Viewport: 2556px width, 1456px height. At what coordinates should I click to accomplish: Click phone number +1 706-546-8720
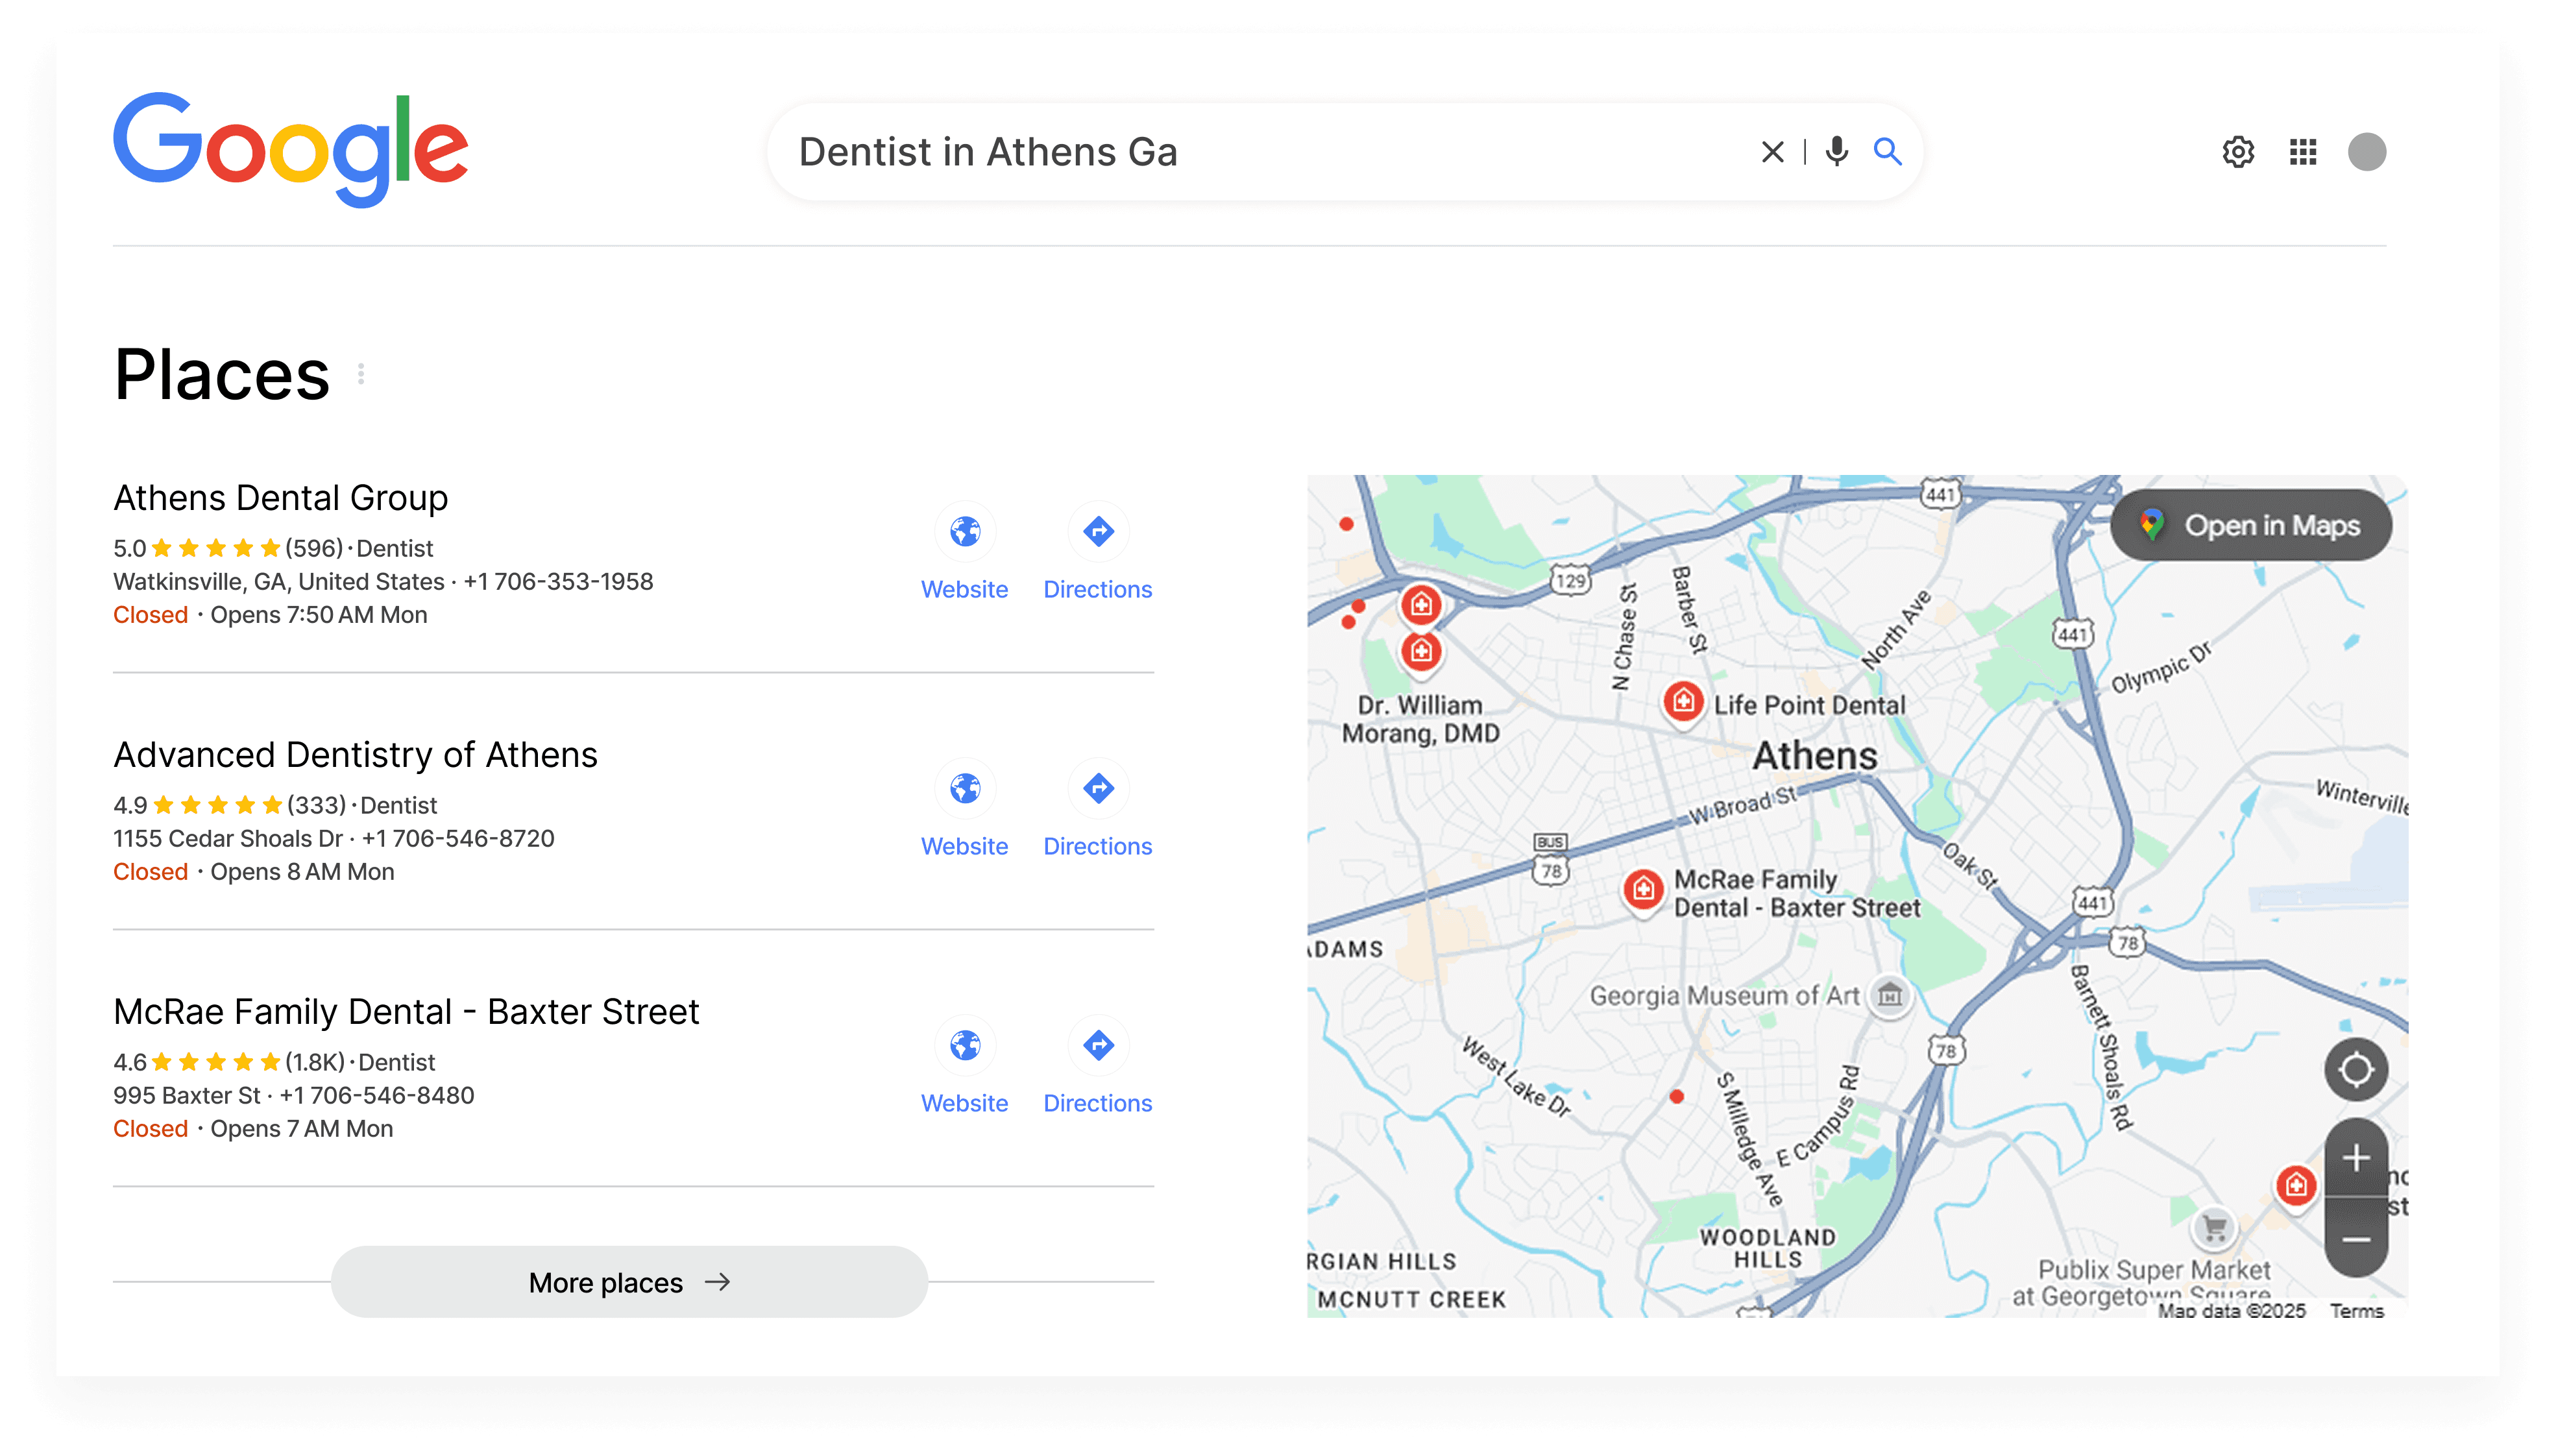pyautogui.click(x=458, y=839)
